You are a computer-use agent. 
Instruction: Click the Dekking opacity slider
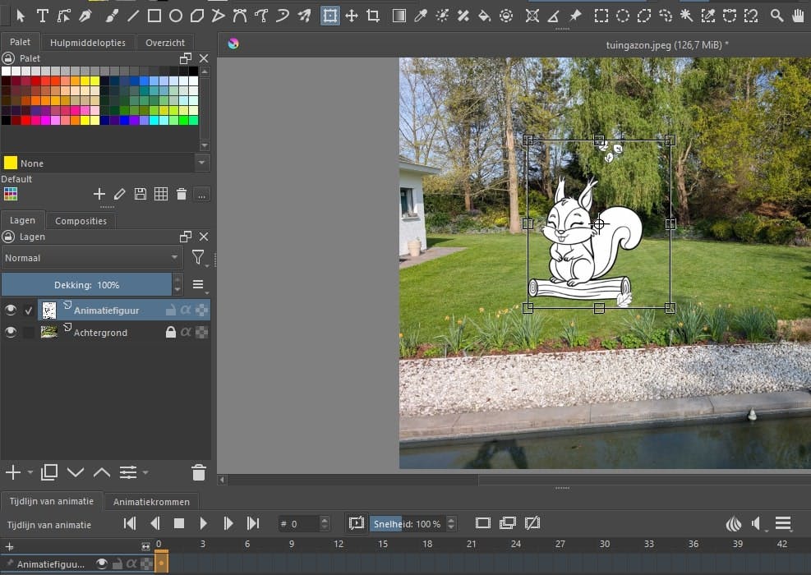click(86, 285)
